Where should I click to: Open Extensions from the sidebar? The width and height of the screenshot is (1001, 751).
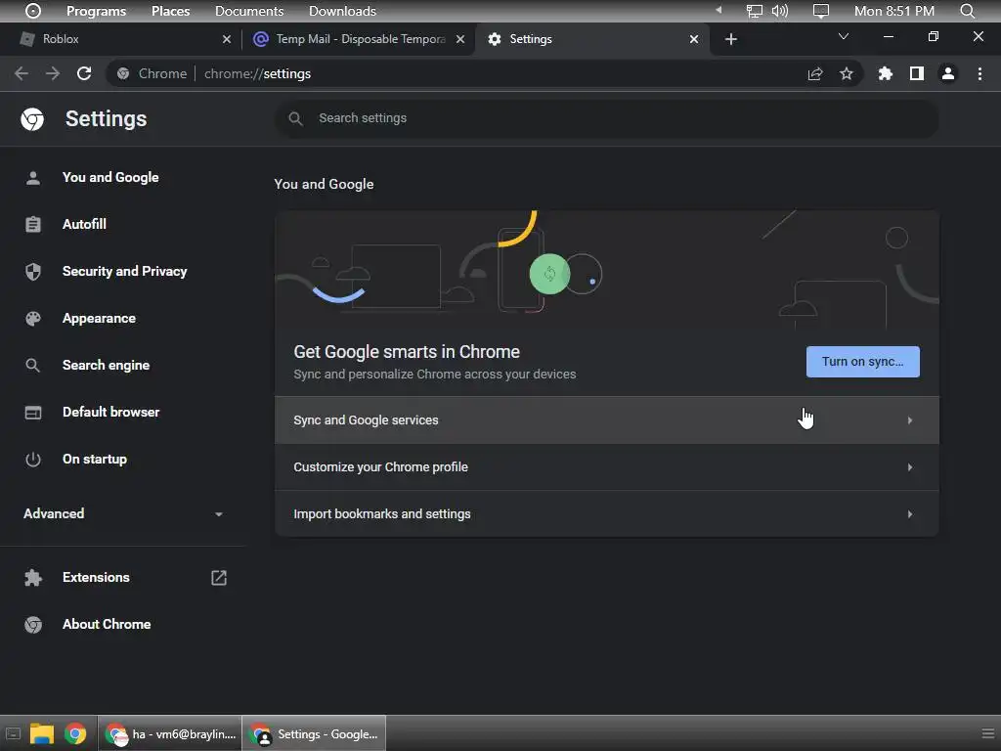[96, 577]
